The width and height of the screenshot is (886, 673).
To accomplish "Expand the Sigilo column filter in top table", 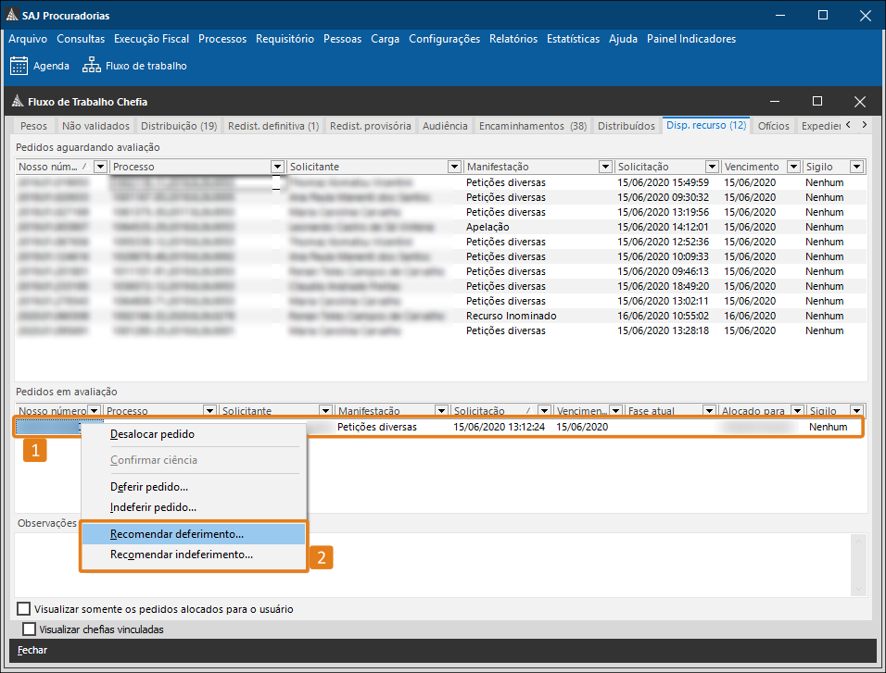I will (x=856, y=167).
